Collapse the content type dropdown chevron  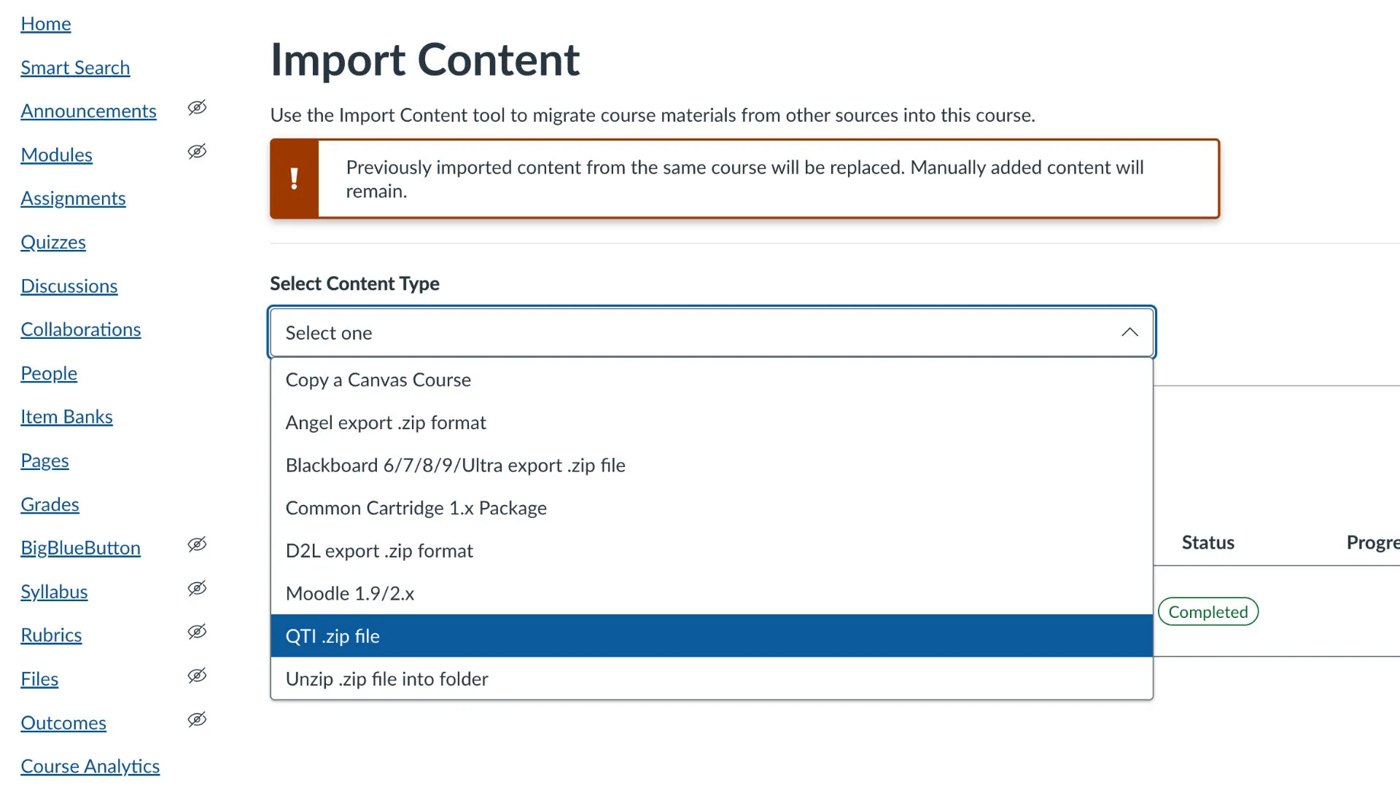pos(1129,332)
